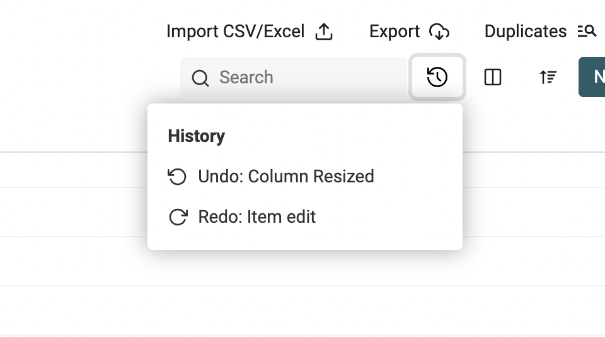This screenshot has width=605, height=337.
Task: Collapse the History dropdown panel via its toggle
Action: (x=437, y=77)
